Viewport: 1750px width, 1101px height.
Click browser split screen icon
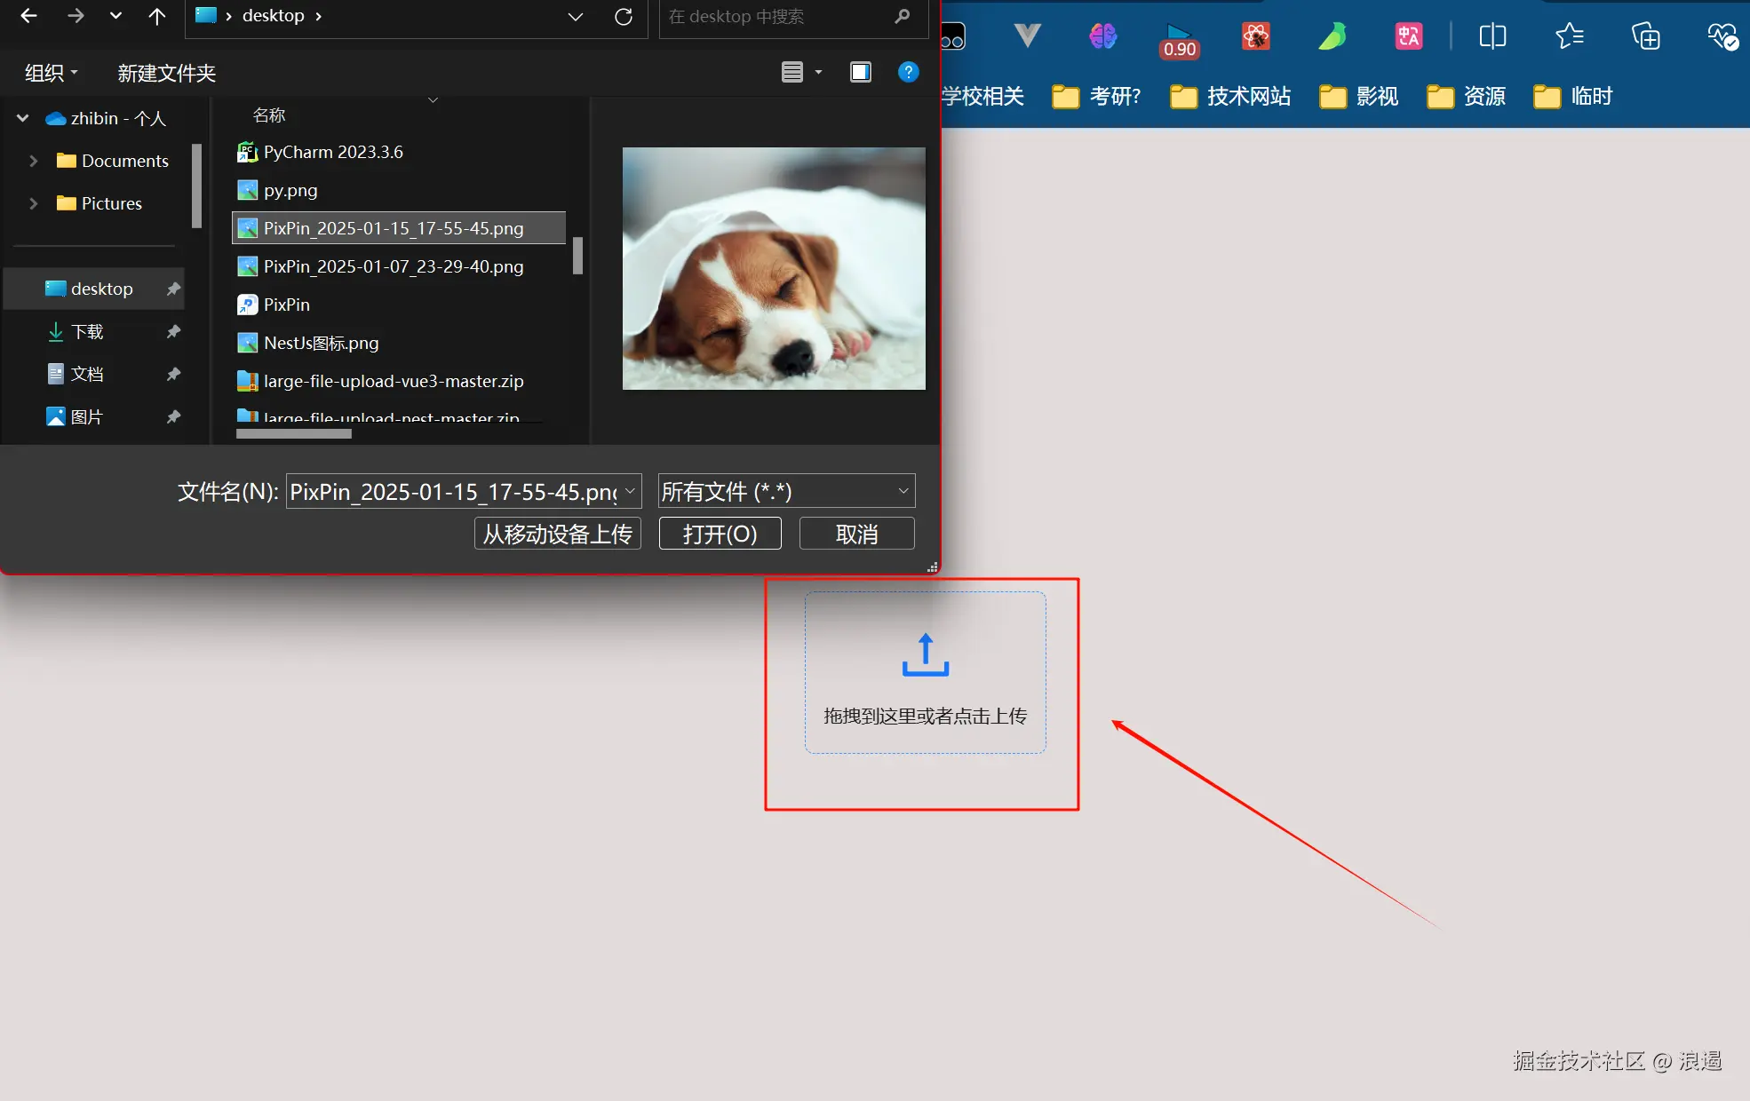(x=1492, y=36)
